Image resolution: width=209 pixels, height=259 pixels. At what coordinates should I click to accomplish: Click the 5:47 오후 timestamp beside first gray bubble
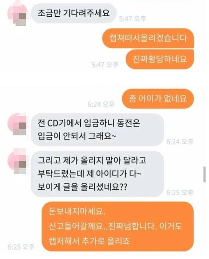(133, 19)
